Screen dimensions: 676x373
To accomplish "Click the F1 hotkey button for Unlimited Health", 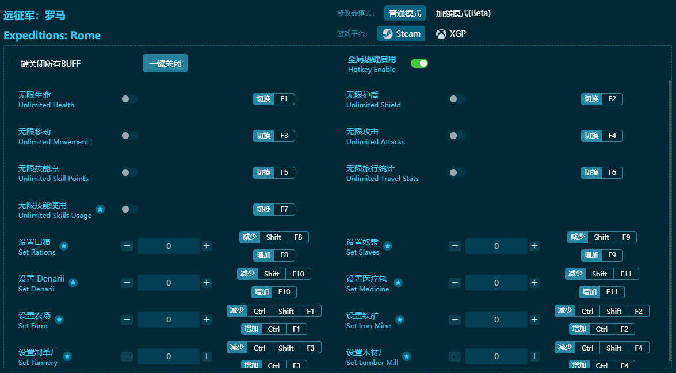I will [284, 99].
